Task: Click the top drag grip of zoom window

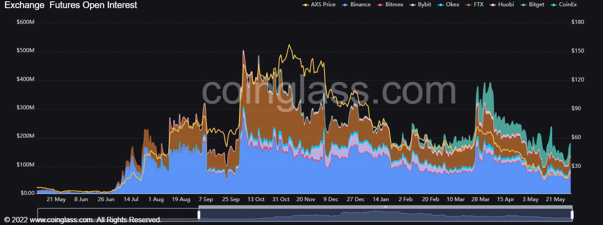Action: point(385,207)
